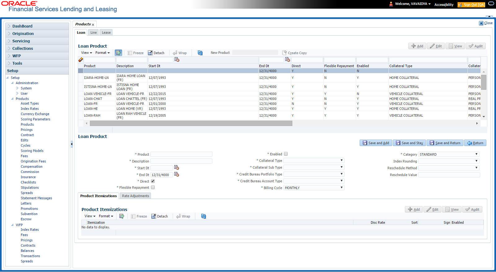Click Freeze in the Loan Product toolbar
Image resolution: width=496 pixels, height=272 pixels.
pyautogui.click(x=135, y=53)
